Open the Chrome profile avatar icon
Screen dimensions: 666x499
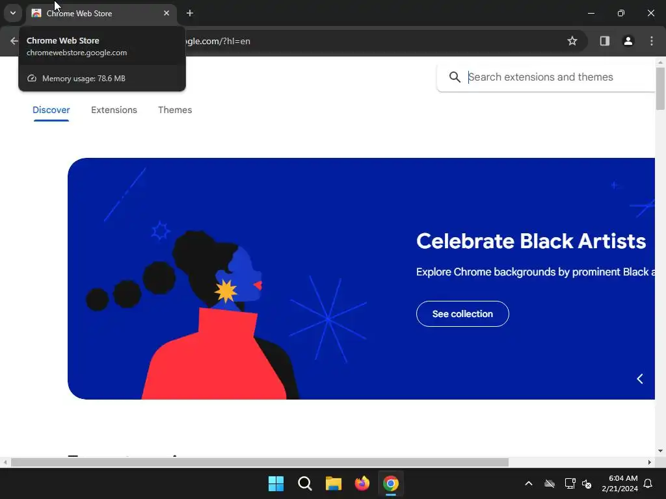pyautogui.click(x=628, y=41)
